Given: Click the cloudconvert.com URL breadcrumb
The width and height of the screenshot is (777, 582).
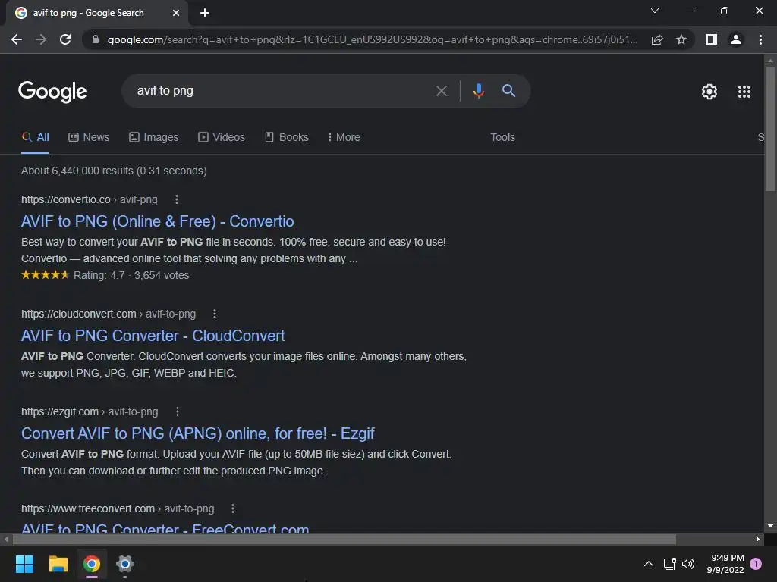Looking at the screenshot, I should [109, 314].
